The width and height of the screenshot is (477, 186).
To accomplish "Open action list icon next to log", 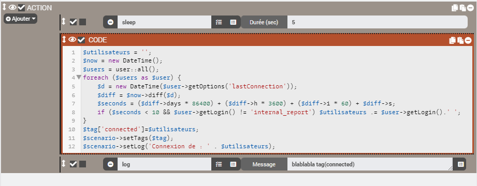I will point(219,164).
